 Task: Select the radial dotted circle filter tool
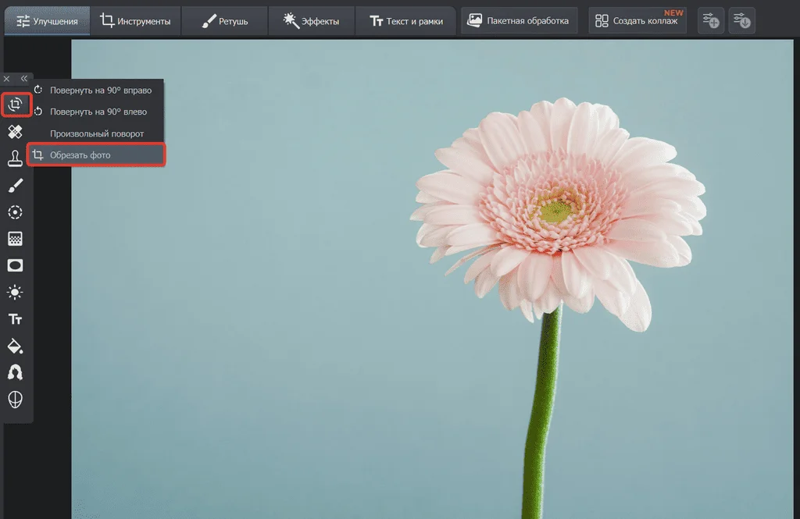click(16, 212)
